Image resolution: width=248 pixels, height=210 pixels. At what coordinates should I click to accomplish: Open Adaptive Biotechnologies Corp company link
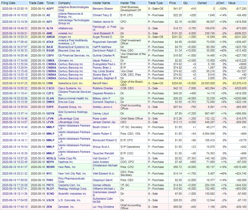click(73, 9)
